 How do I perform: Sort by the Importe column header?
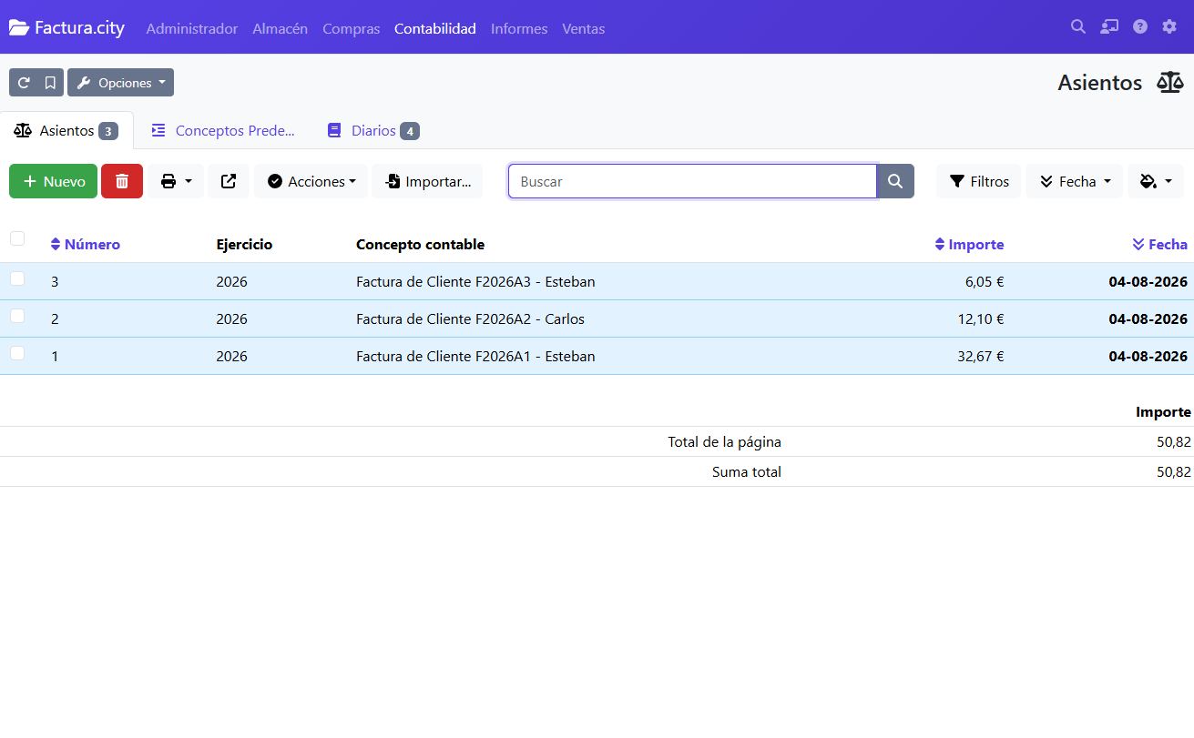tap(970, 244)
